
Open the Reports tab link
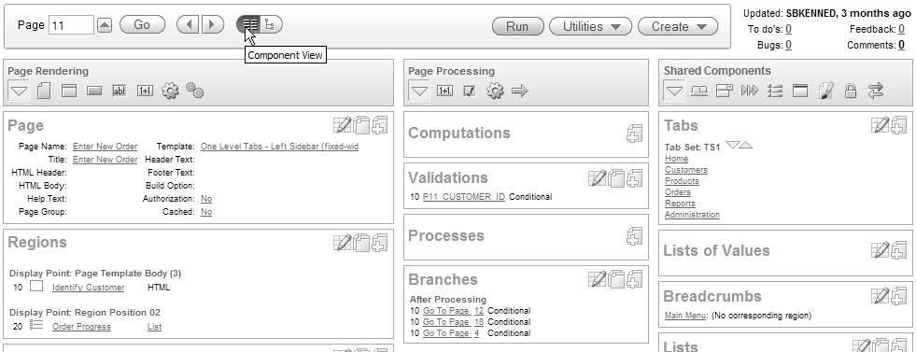click(x=680, y=204)
